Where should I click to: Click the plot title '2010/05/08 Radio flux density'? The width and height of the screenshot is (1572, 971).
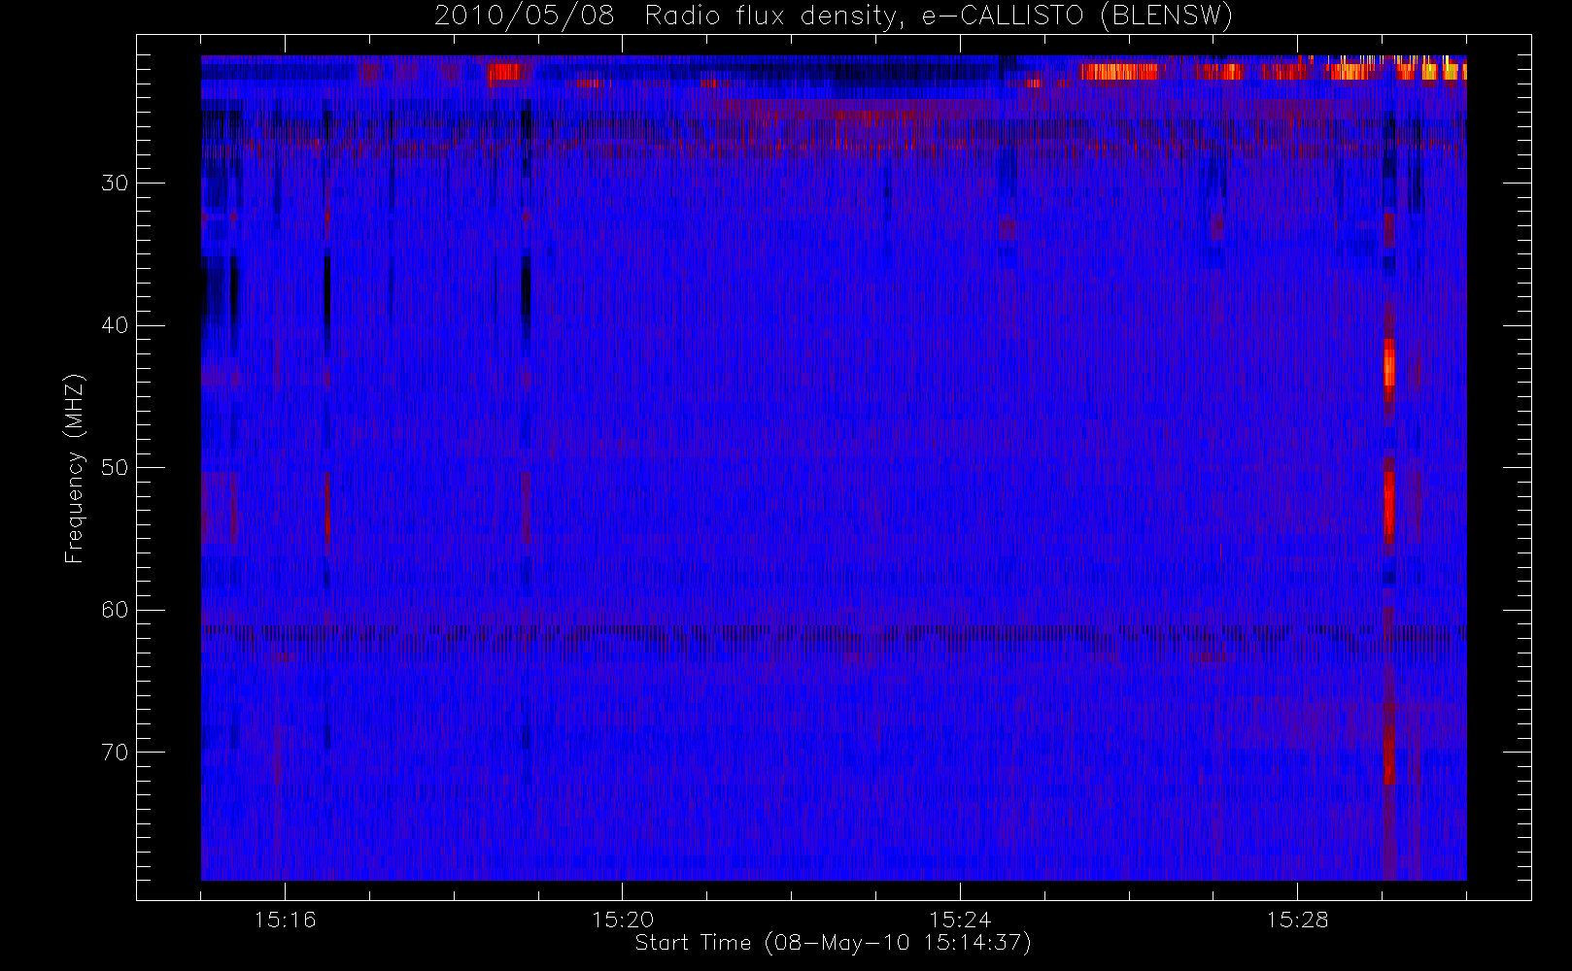click(666, 16)
